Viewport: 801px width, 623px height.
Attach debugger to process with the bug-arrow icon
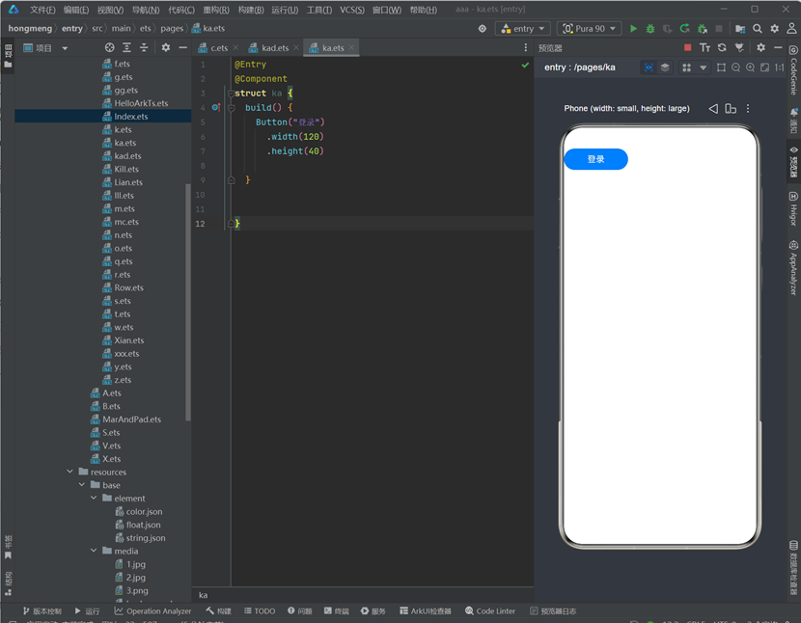(x=703, y=29)
